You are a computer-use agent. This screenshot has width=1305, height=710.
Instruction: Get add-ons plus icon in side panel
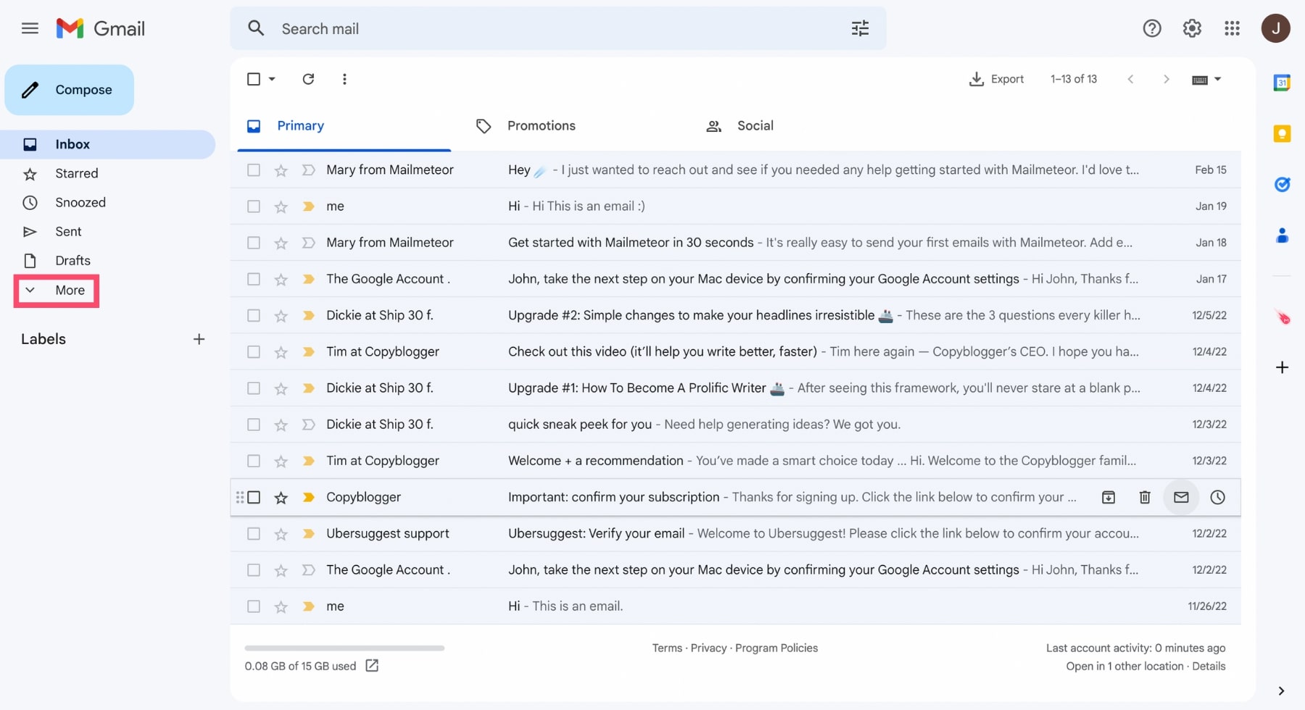(1282, 367)
